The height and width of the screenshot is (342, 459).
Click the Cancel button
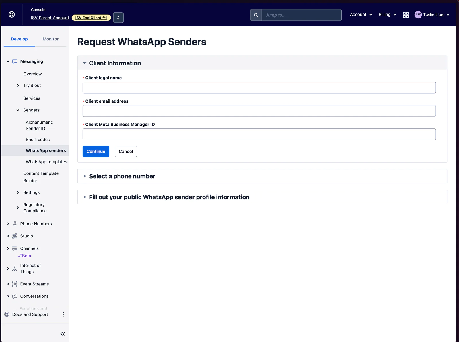126,152
